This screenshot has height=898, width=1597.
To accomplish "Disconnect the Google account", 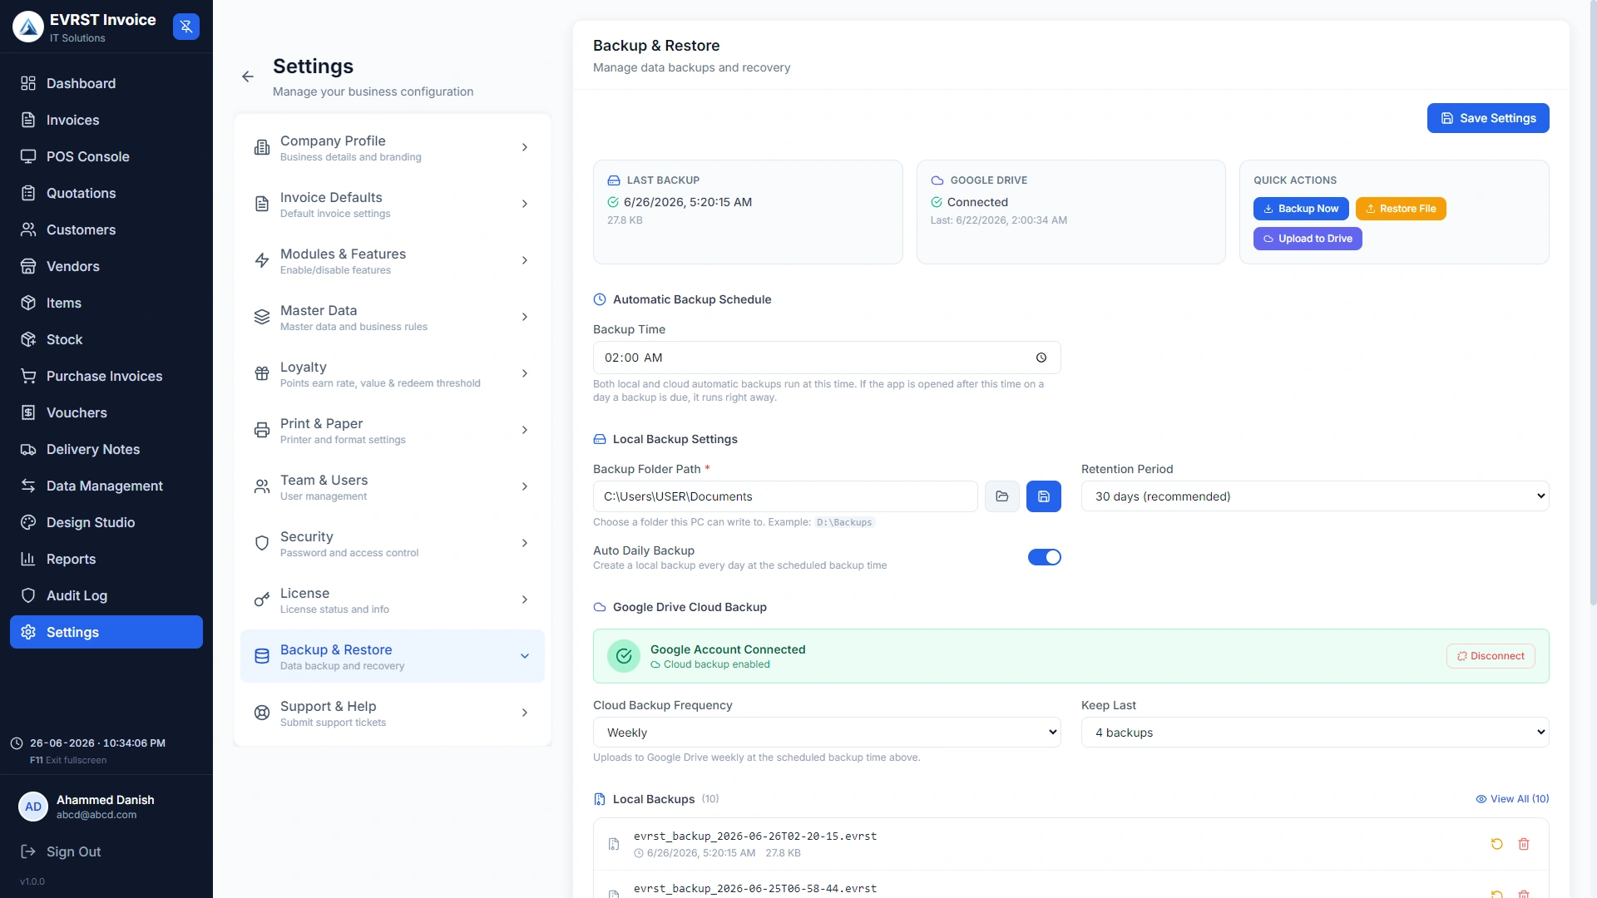I will pos(1491,656).
